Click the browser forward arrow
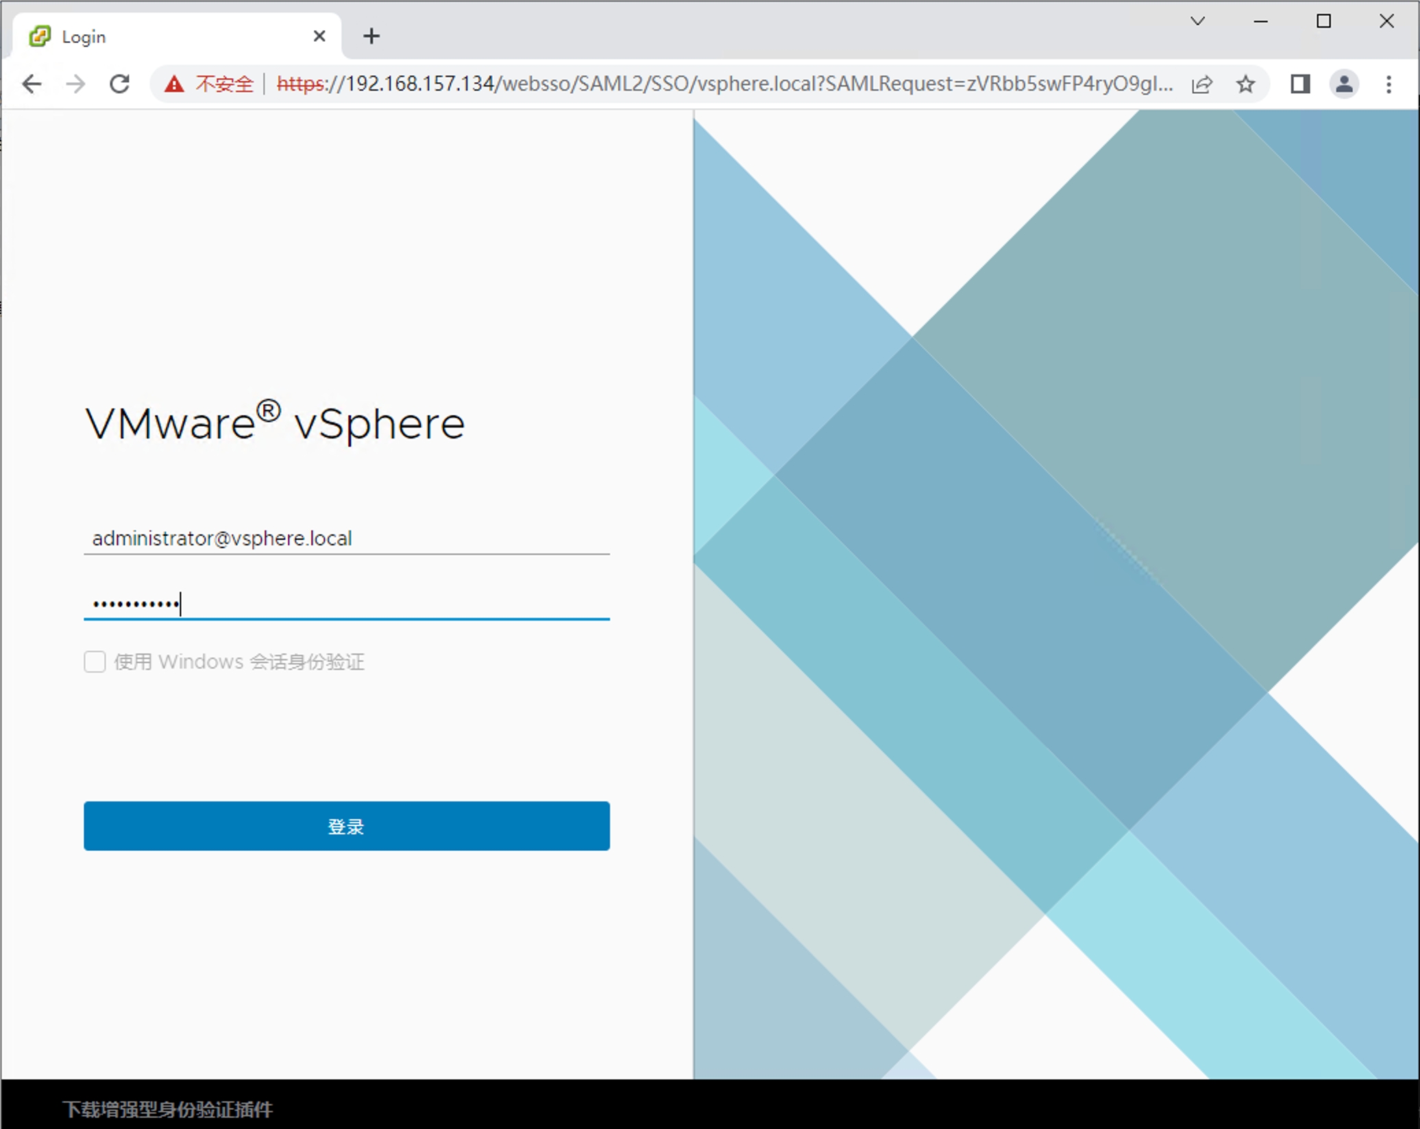This screenshot has width=1420, height=1129. tap(75, 84)
